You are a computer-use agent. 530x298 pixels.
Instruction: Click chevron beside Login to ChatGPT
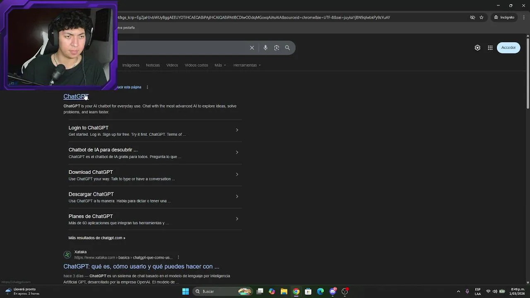237,130
